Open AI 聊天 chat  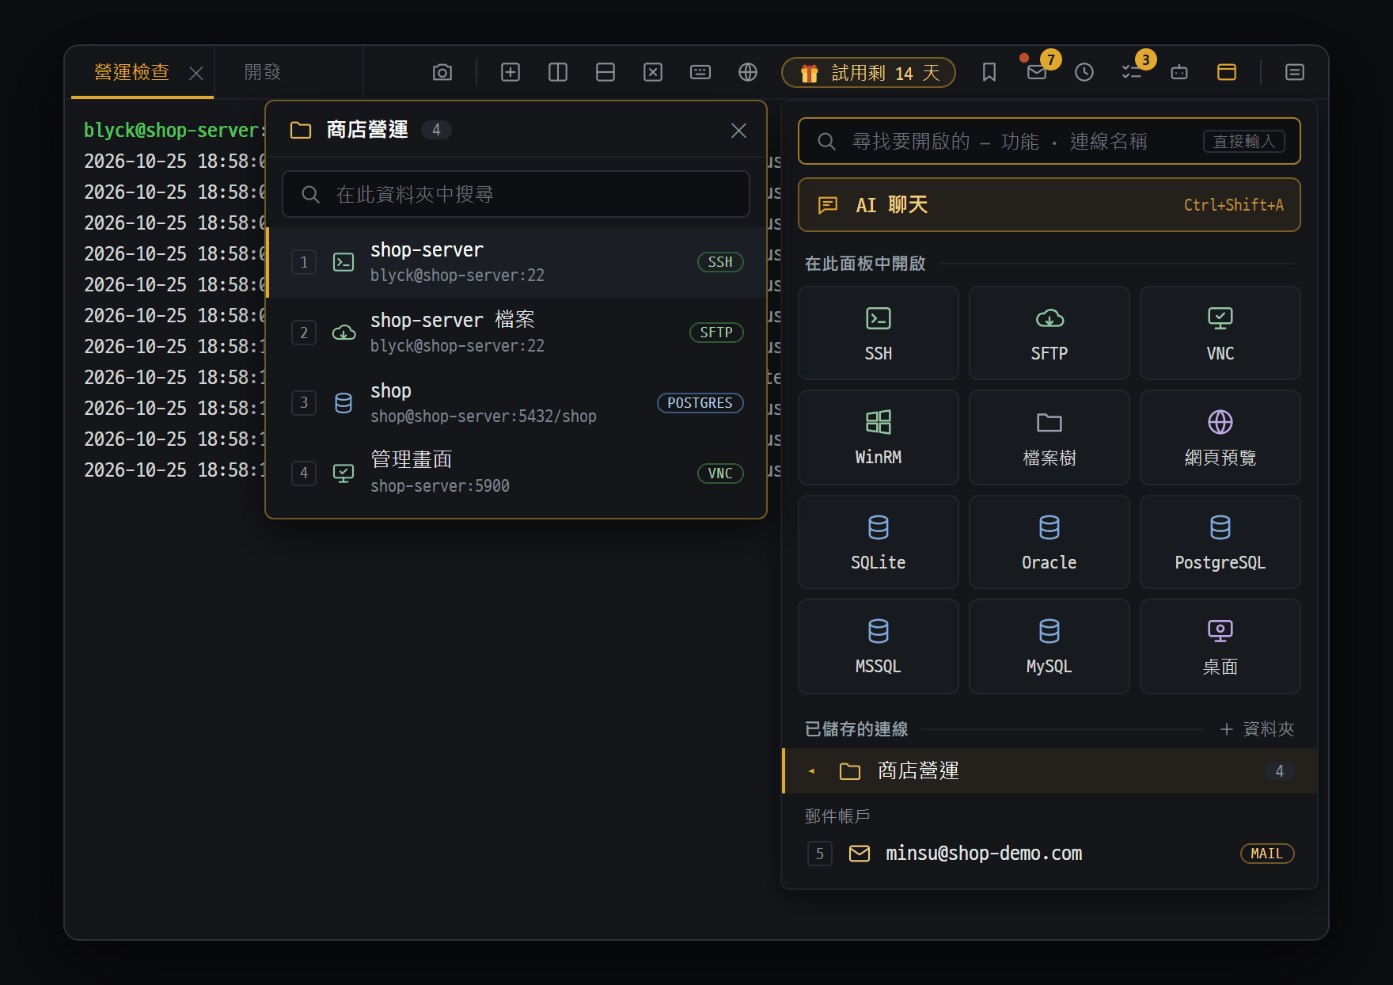tap(1049, 205)
